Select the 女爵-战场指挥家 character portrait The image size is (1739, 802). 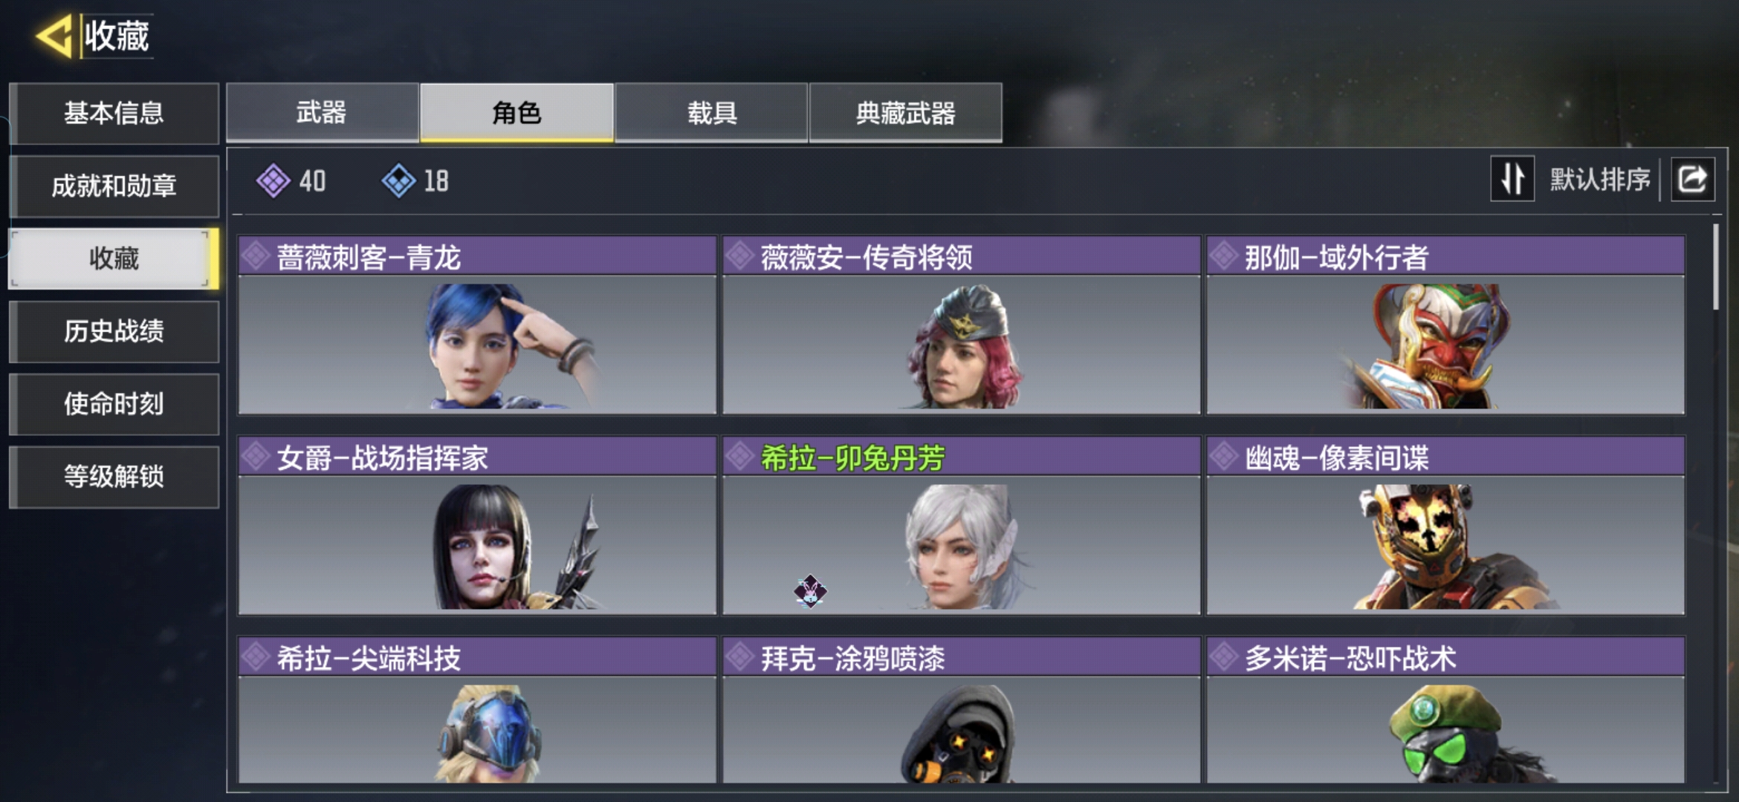pos(477,545)
